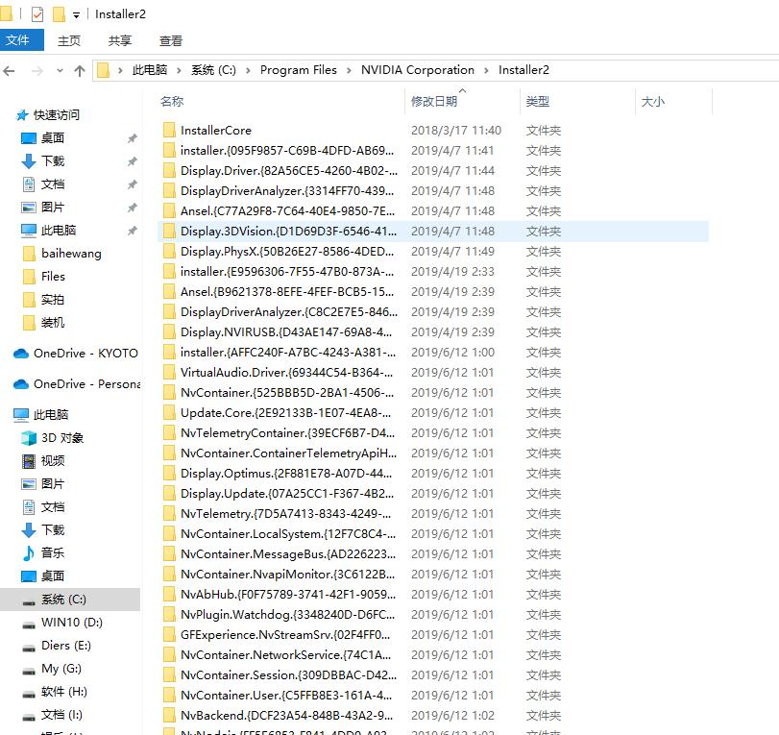
Task: Click 系统 (C:) in the address bar
Action: 213,70
